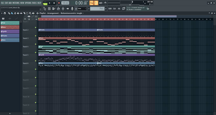Click the Bioluminescentric Jungle breadcrumb
Viewport: 216px width, 115px height.
(x=71, y=13)
